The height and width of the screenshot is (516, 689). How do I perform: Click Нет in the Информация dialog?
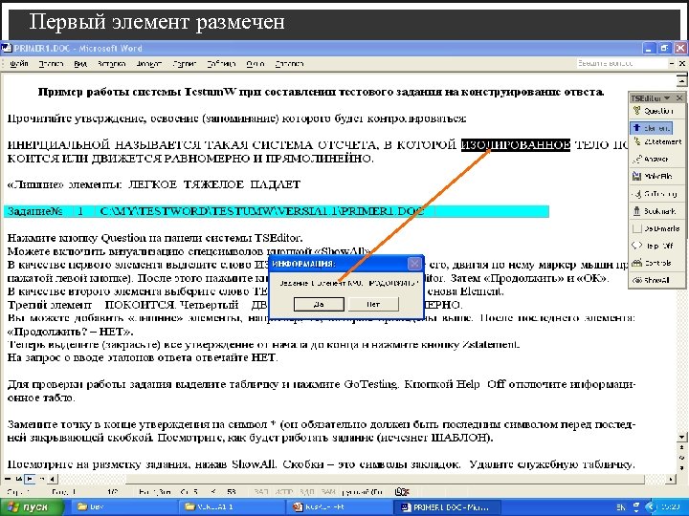pyautogui.click(x=373, y=304)
